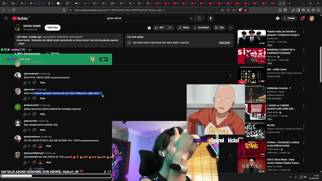Click the Create button
The image size is (322, 181).
click(289, 18)
